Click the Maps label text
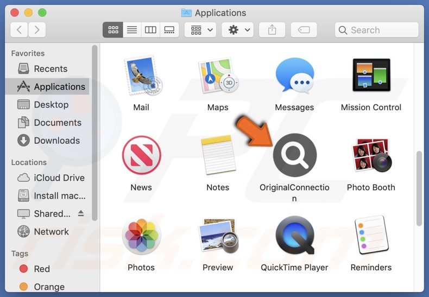 pos(218,107)
